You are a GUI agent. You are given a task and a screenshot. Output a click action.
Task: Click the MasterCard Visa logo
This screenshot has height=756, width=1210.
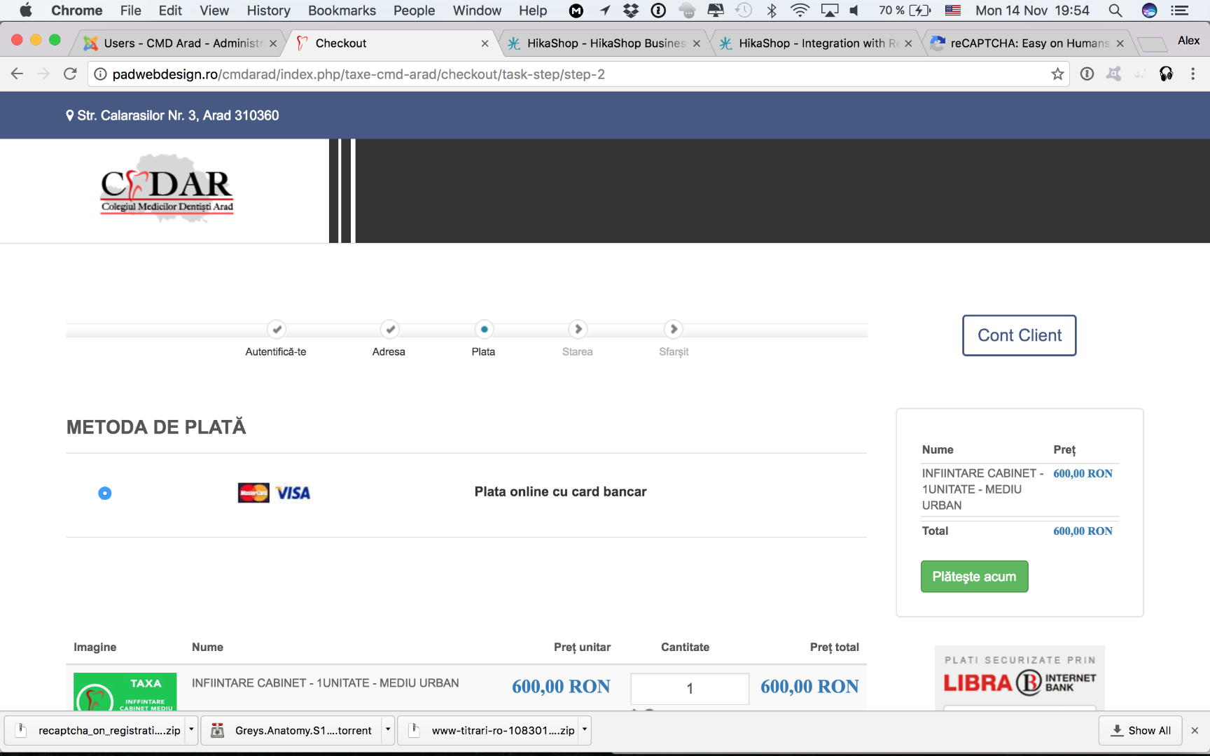274,493
